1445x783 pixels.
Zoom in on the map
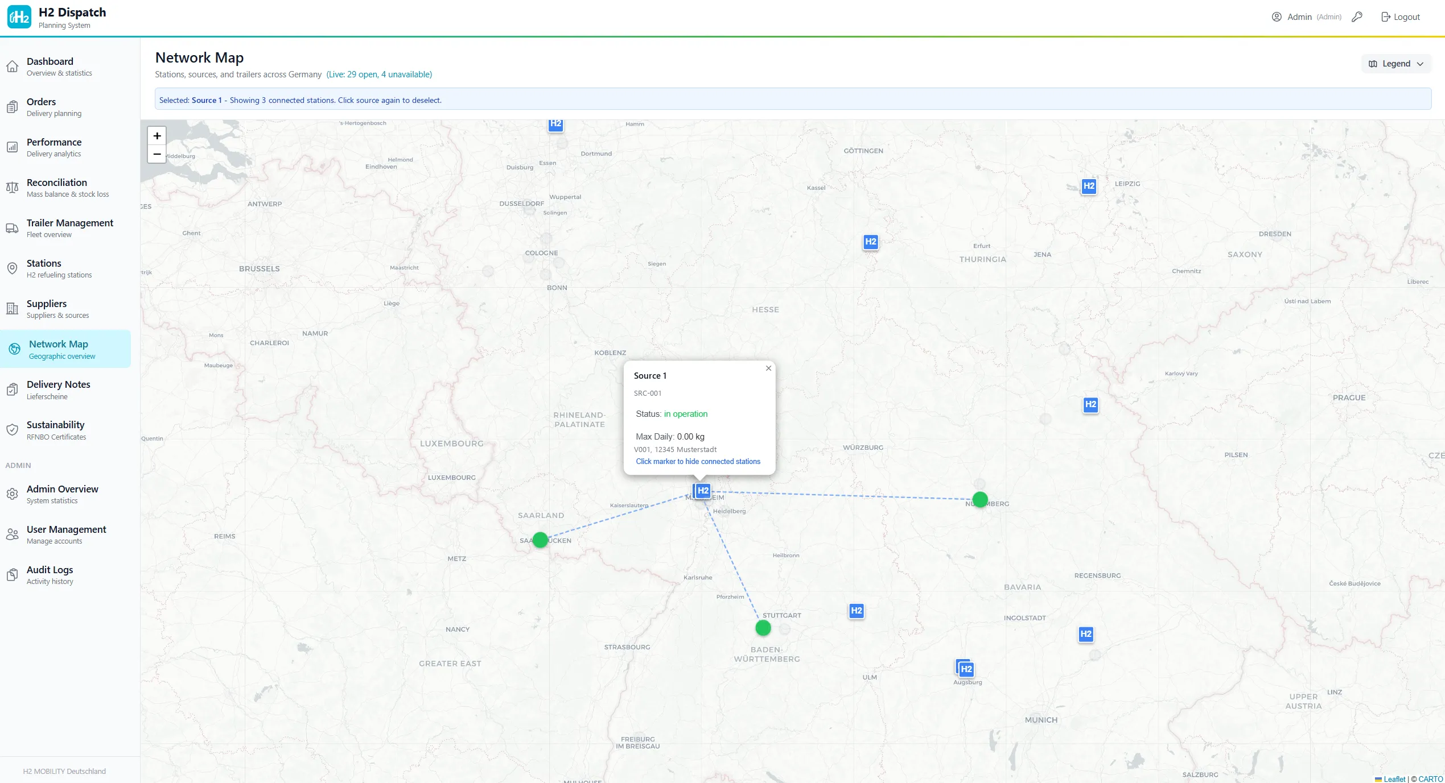(x=157, y=136)
